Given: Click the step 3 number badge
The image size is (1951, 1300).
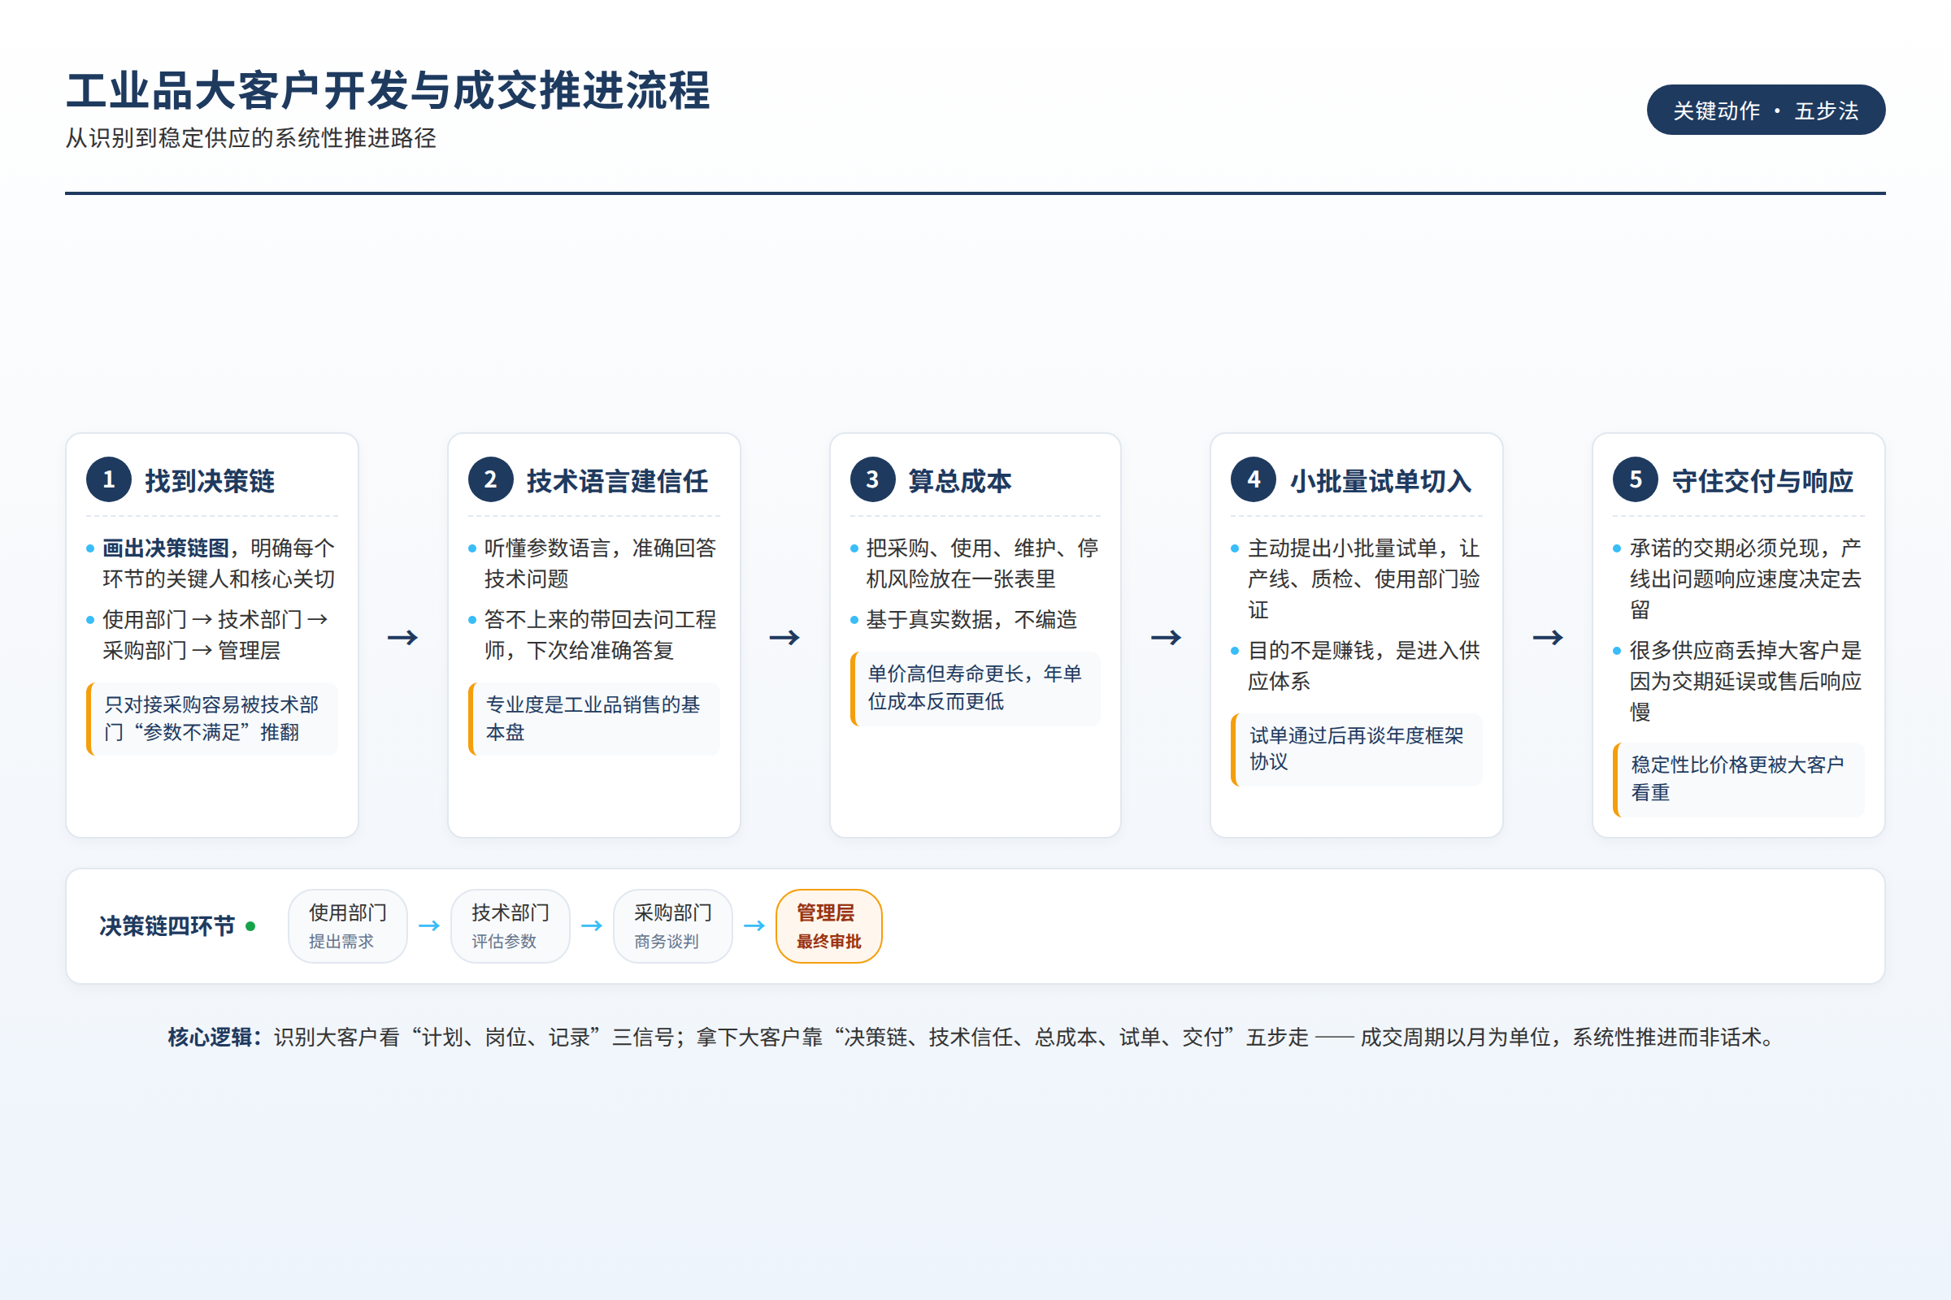Looking at the screenshot, I should [872, 479].
